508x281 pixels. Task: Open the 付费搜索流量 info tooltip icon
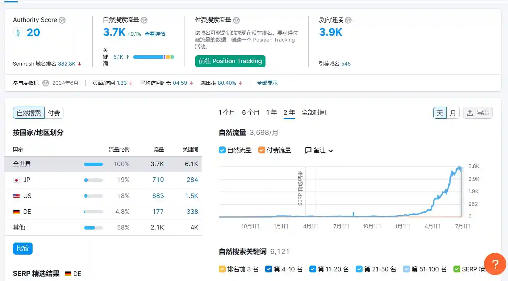tap(236, 20)
